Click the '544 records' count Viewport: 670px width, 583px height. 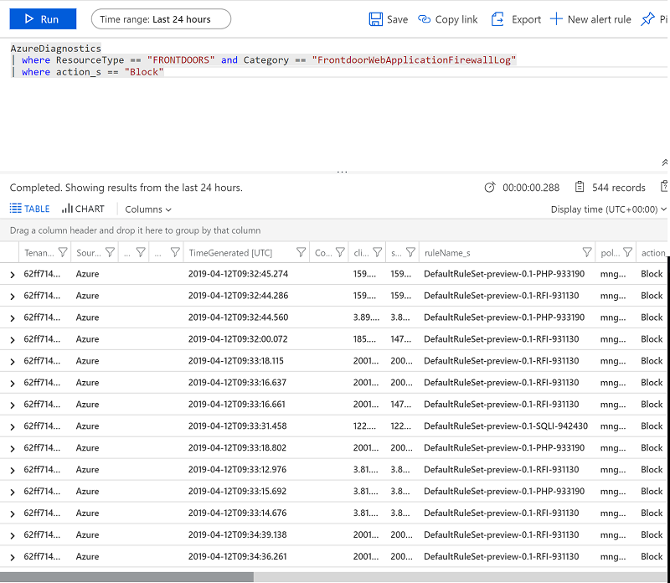click(x=618, y=188)
